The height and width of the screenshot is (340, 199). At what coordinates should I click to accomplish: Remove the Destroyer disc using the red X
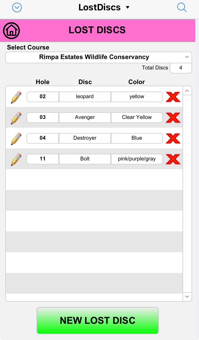[x=173, y=138]
